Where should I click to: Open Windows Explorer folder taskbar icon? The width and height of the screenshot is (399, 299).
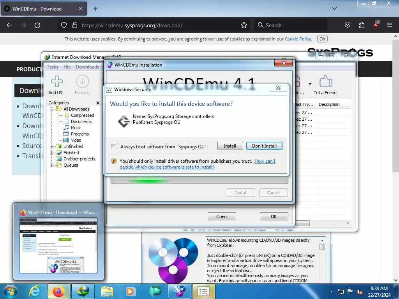point(107,291)
